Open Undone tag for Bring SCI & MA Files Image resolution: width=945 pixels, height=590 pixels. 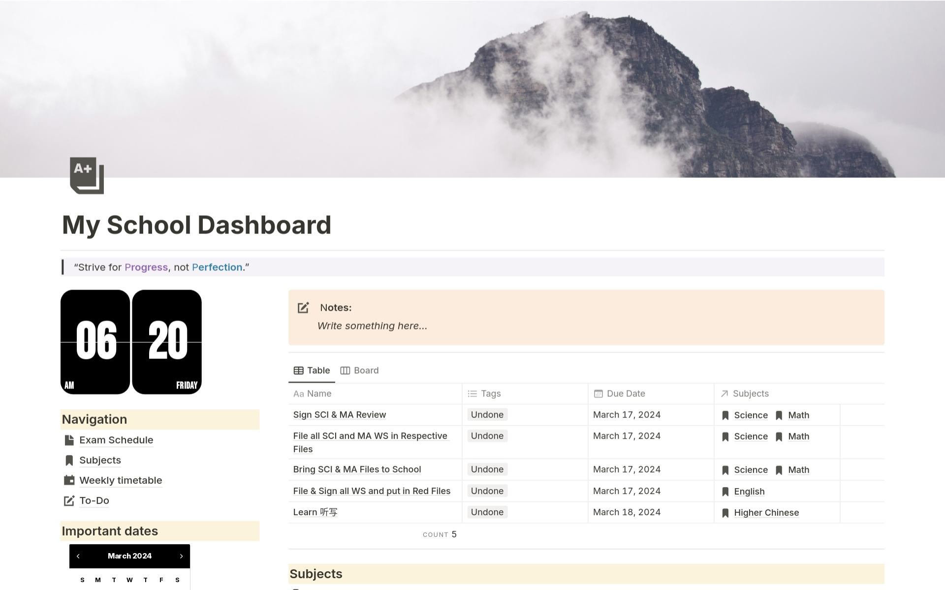pos(487,469)
